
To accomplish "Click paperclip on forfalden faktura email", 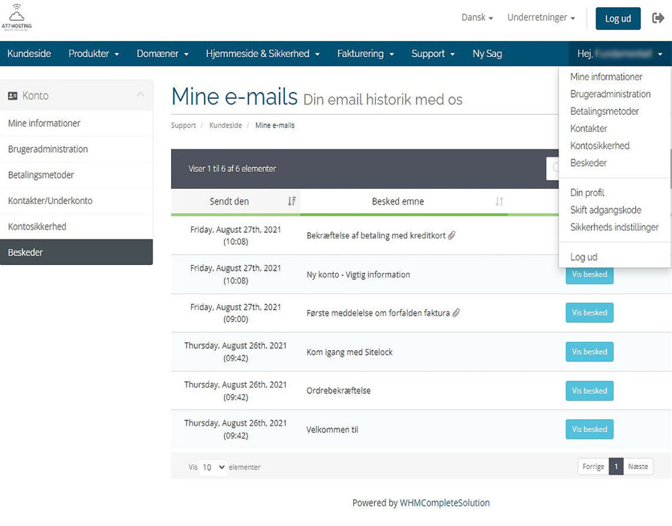I will pyautogui.click(x=456, y=313).
